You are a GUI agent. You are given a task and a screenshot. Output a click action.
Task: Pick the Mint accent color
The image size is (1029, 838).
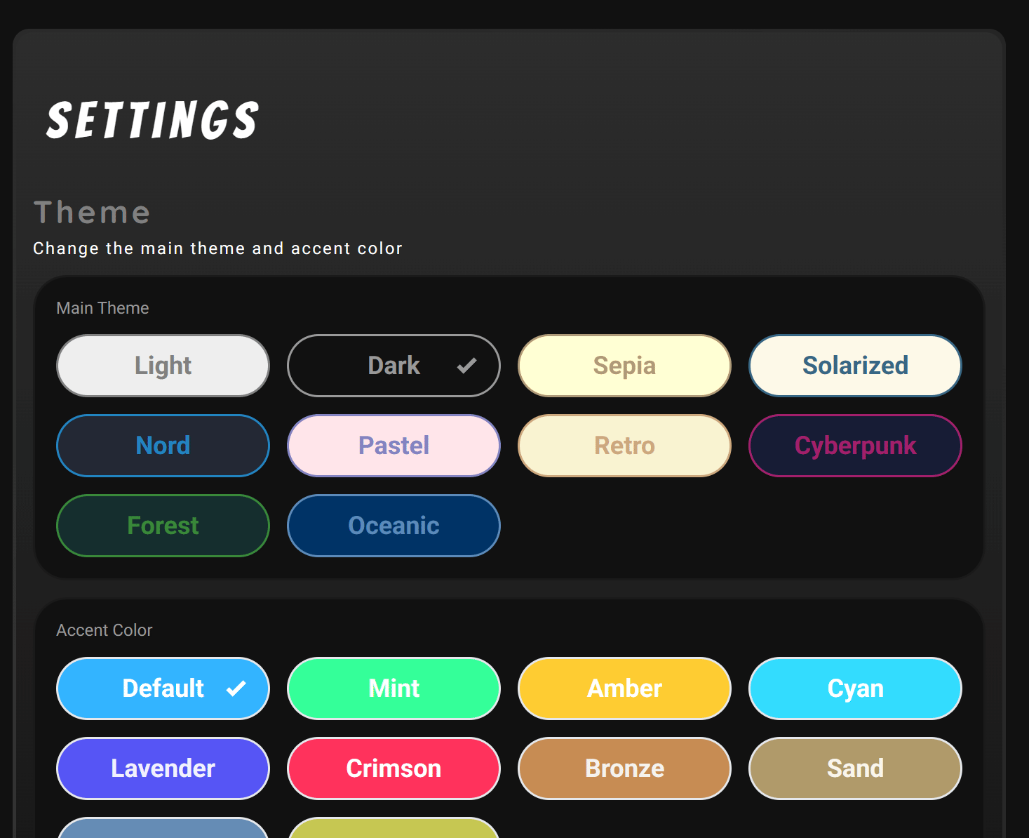click(394, 689)
